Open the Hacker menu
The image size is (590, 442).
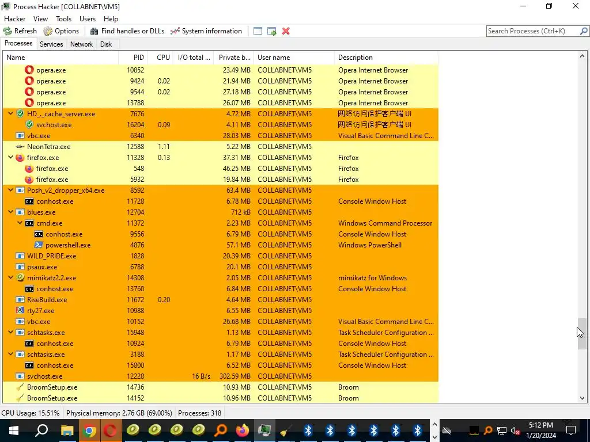coord(14,19)
